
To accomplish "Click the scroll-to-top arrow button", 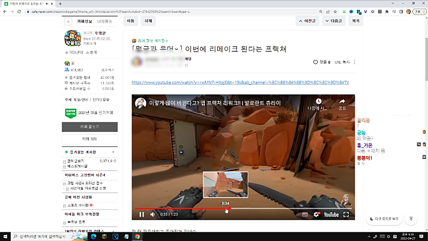I will click(411, 219).
